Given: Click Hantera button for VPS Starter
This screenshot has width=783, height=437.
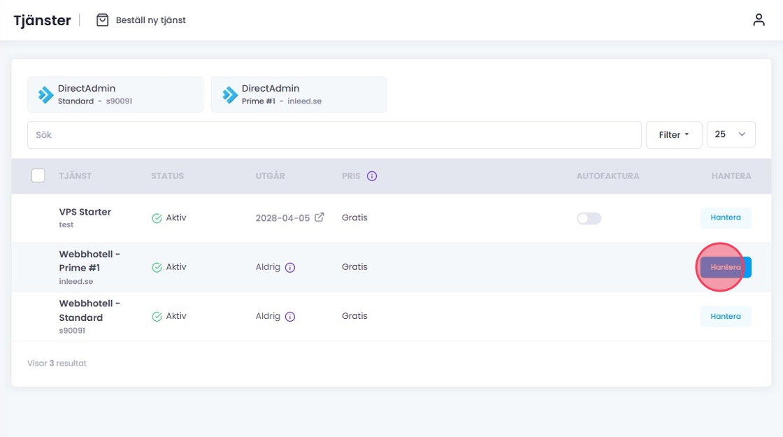Looking at the screenshot, I should [x=725, y=217].
